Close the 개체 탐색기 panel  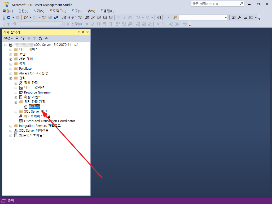coord(87,32)
